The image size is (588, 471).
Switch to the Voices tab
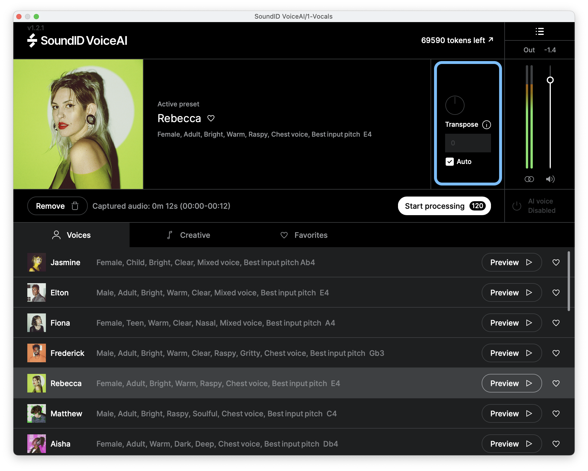click(71, 235)
